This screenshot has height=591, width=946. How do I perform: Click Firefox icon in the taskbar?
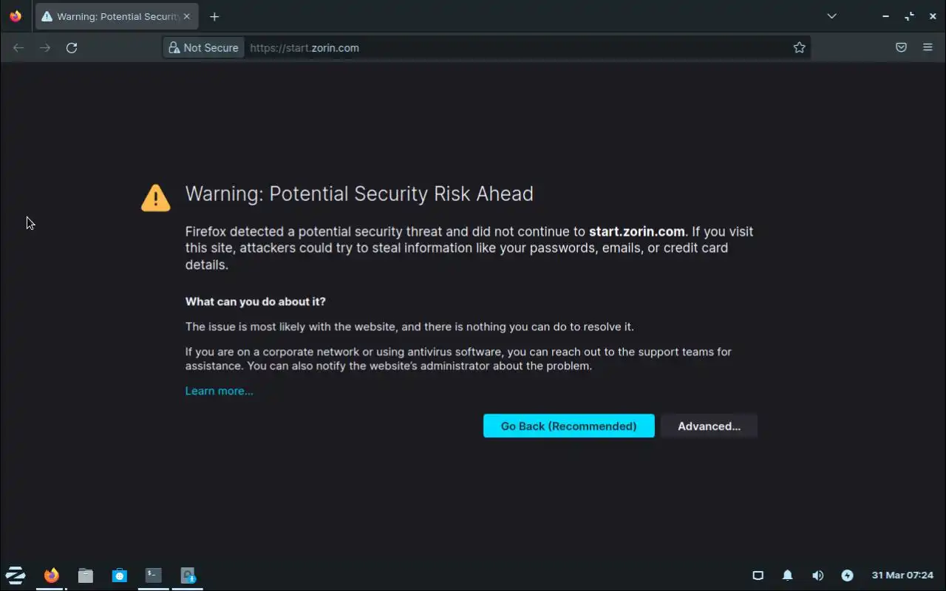click(51, 575)
